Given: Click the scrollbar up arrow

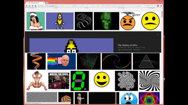Looking at the screenshot, I should [x=162, y=9].
